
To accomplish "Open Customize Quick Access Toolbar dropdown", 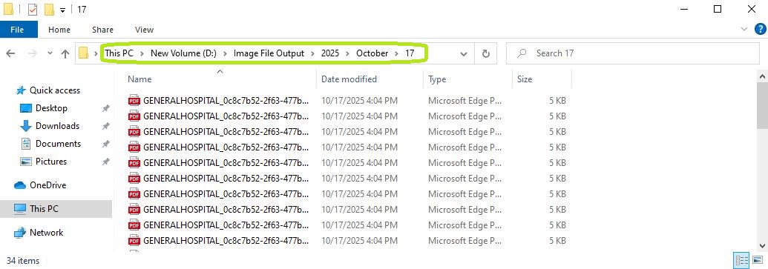I will 62,10.
